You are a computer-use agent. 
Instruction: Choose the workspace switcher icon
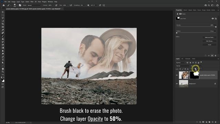(x=212, y=6)
